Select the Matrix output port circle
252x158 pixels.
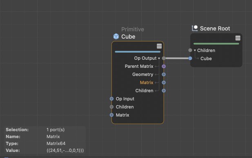click(164, 82)
